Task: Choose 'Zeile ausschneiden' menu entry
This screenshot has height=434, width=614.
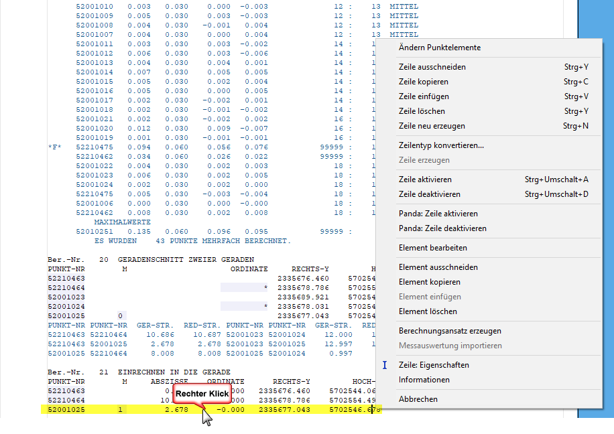Action: click(x=432, y=67)
